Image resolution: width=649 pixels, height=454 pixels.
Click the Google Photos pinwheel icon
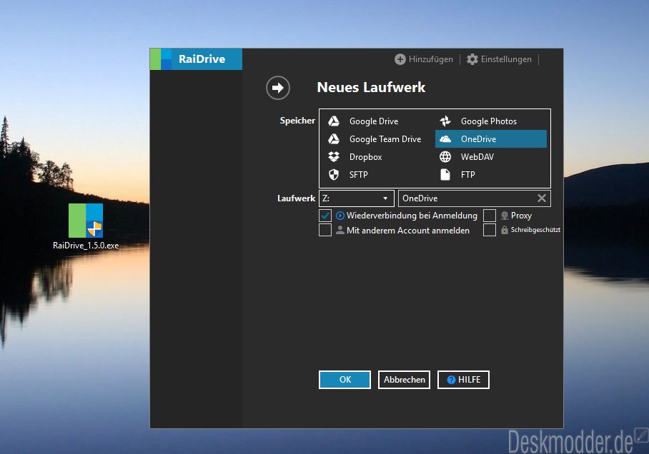(x=445, y=121)
